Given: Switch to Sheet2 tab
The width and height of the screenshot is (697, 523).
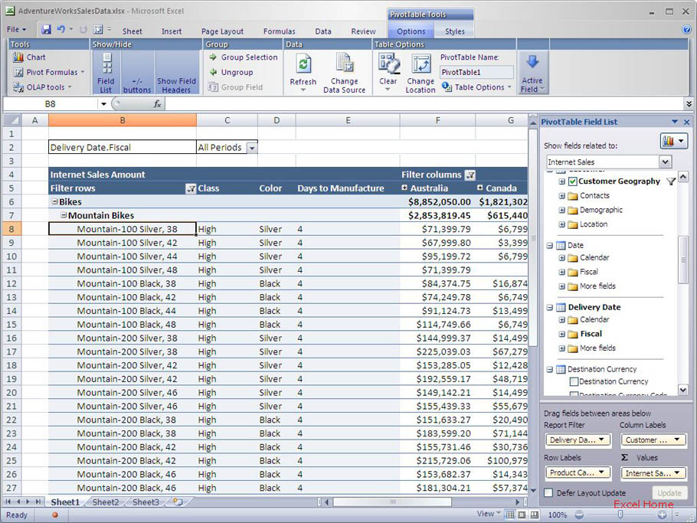Looking at the screenshot, I should 106,502.
